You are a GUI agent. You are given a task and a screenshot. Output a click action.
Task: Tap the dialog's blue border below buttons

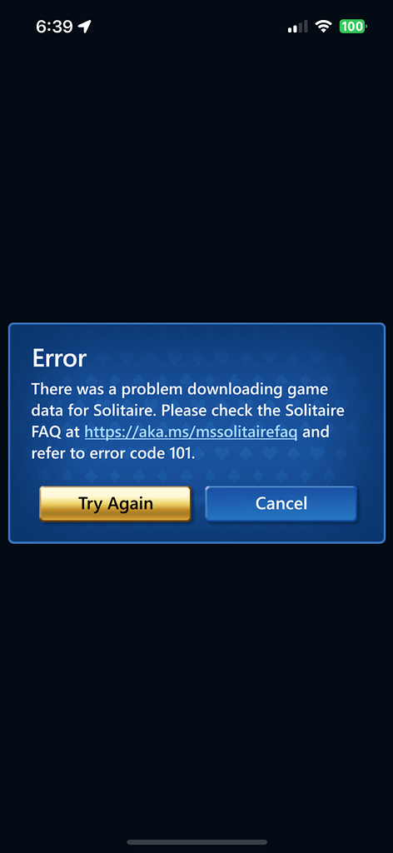[x=196, y=541]
